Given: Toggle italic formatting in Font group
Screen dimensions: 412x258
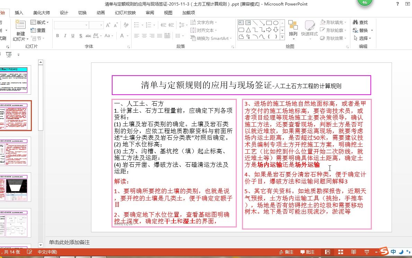Looking at the screenshot, I should coord(65,36).
